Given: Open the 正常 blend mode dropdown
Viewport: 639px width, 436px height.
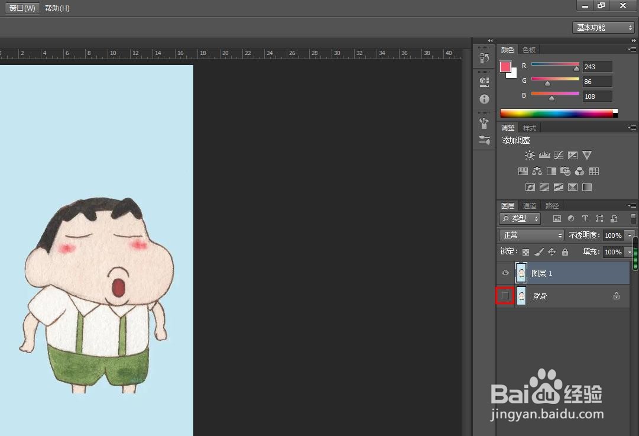Looking at the screenshot, I should [531, 235].
